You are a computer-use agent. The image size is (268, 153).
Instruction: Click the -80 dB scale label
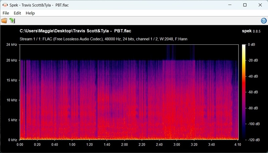click(x=253, y=108)
